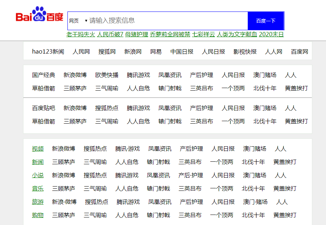Click 搜狐热点 in the 视频 row
Screen dimensions: 326x225
coord(95,149)
